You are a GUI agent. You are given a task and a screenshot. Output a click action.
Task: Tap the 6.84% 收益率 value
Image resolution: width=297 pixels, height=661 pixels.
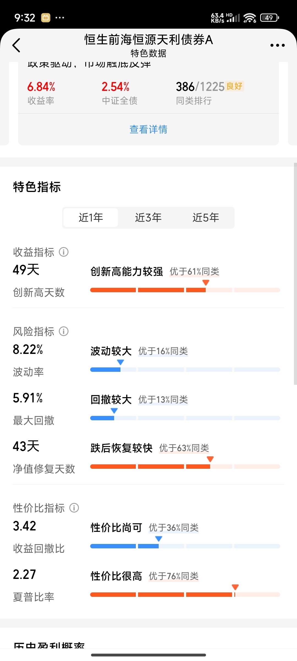(x=41, y=87)
